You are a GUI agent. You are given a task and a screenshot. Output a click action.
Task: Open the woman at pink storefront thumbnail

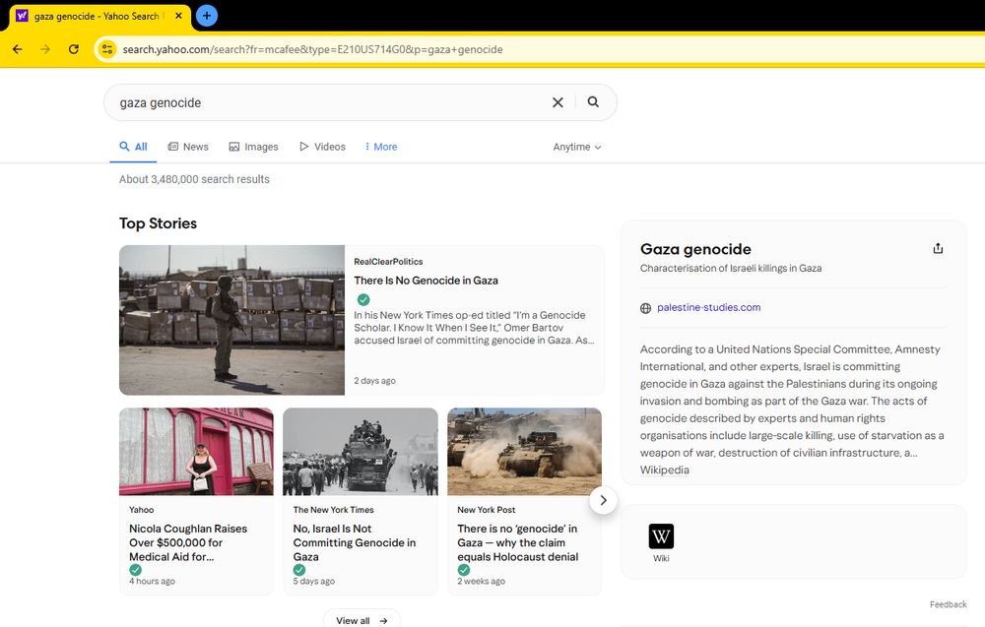[196, 451]
